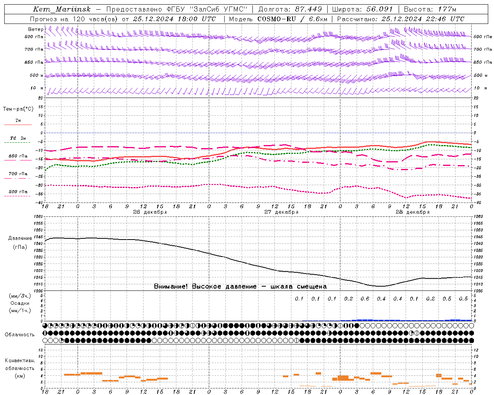Click the model label COSMO-RU / 6.6км
This screenshot has height=395, width=494.
293,19
